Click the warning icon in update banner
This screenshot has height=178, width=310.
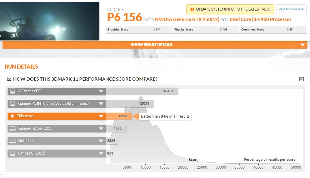[x=192, y=9]
